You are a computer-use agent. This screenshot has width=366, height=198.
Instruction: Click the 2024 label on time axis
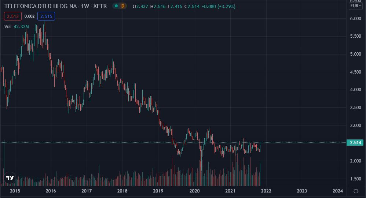[x=337, y=191]
